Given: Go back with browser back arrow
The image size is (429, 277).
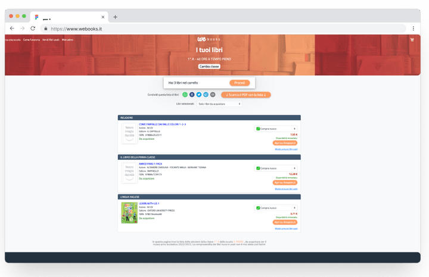Looking at the screenshot, I should point(12,29).
